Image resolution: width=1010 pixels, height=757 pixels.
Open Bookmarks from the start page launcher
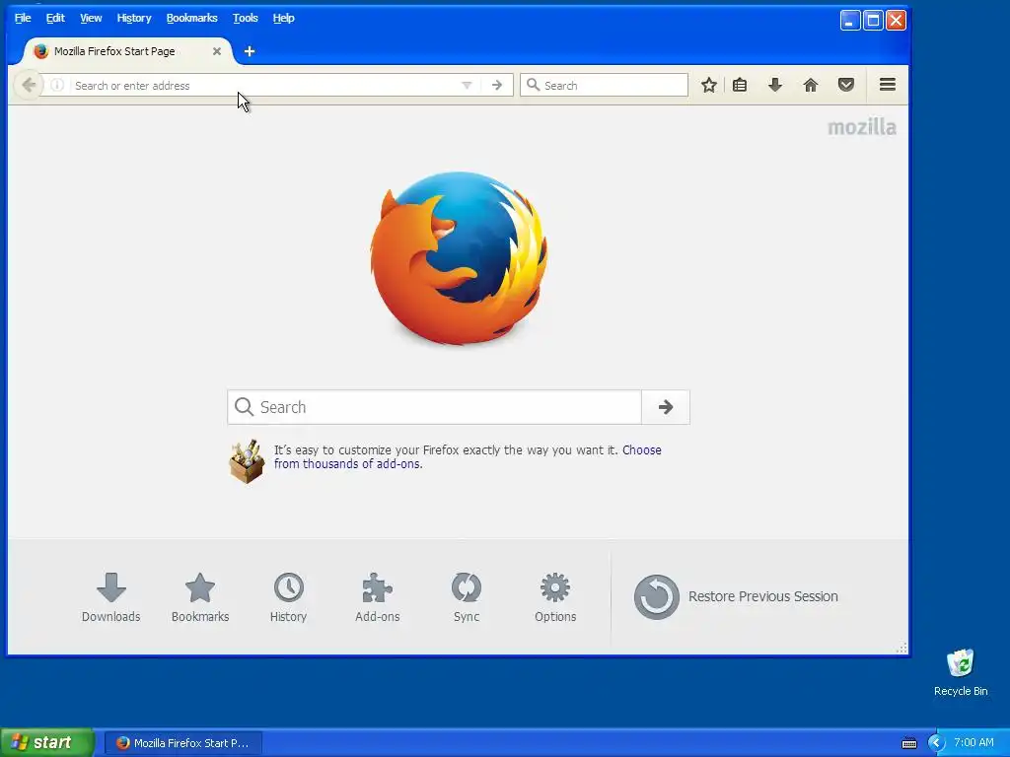[199, 597]
